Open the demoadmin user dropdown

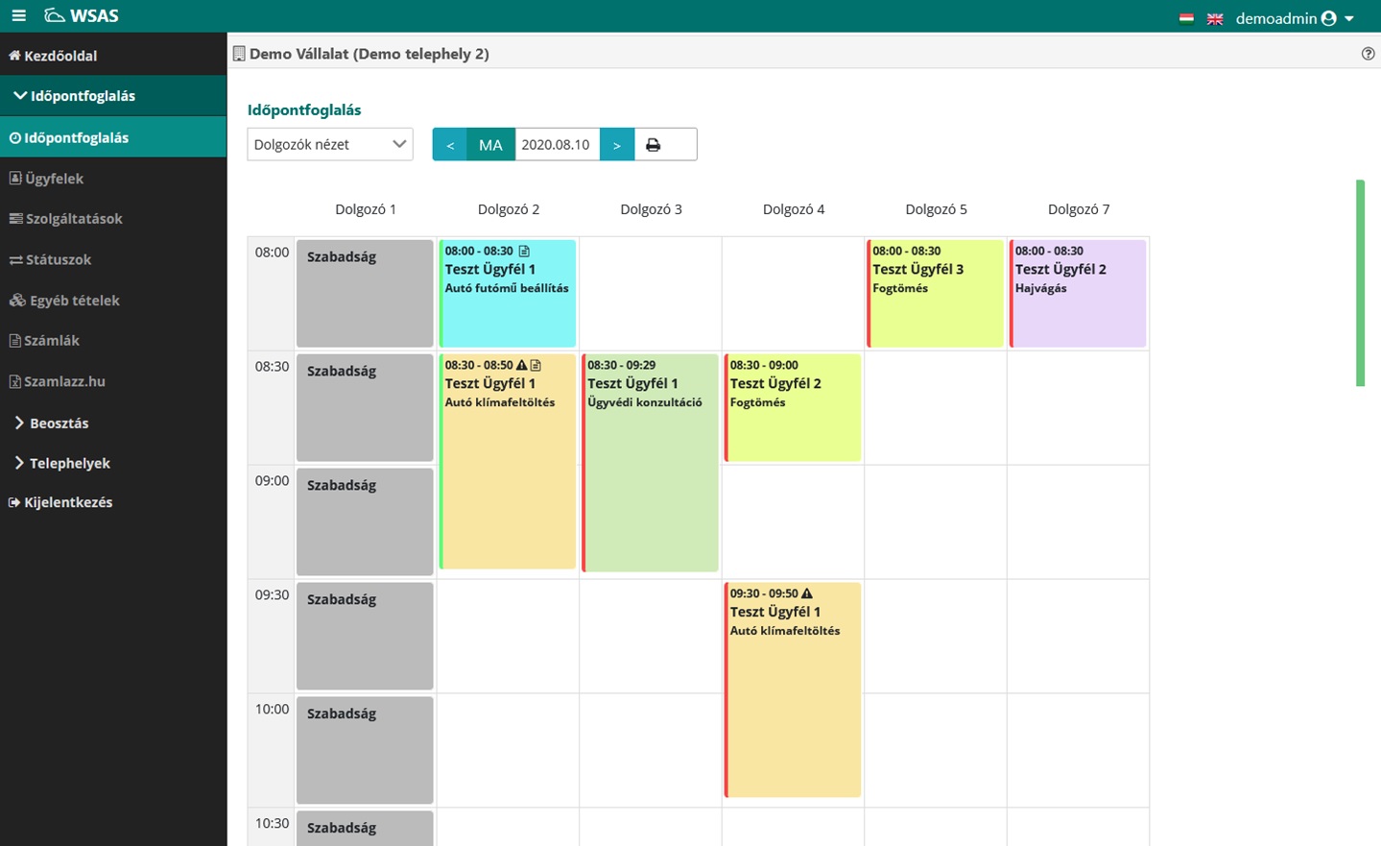[x=1294, y=18]
